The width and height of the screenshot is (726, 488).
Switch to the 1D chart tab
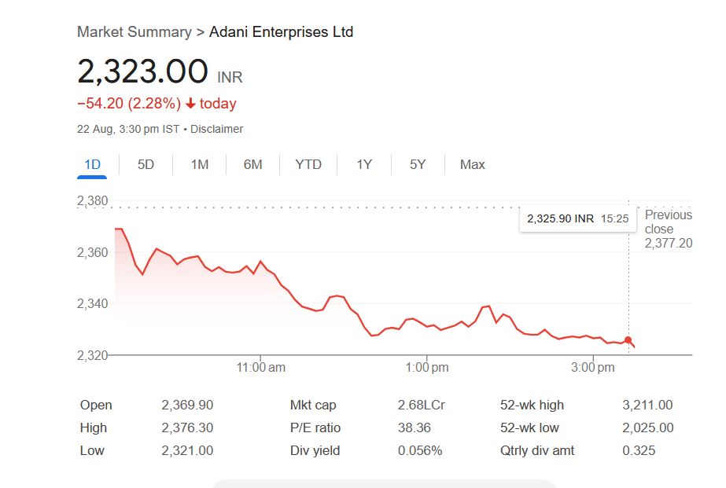93,164
